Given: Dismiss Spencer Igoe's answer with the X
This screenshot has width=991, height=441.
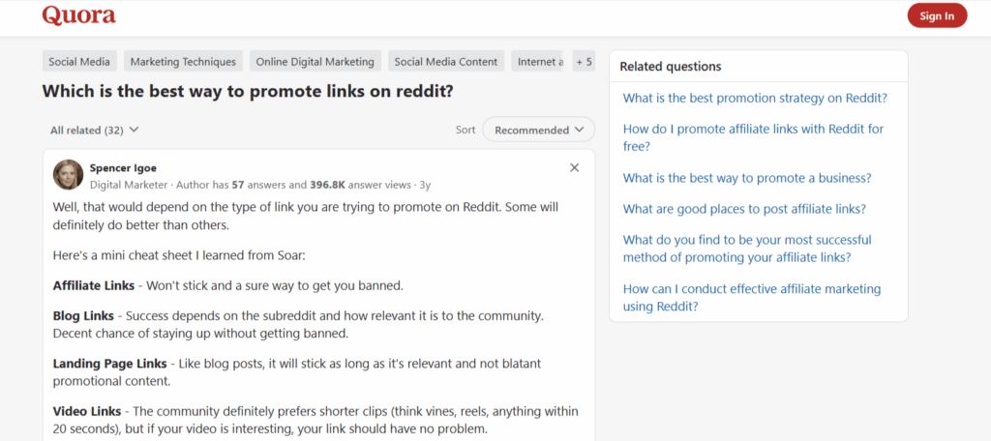Looking at the screenshot, I should (x=574, y=167).
